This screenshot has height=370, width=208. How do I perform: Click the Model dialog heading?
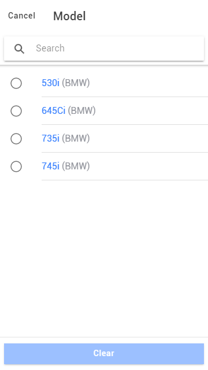tap(69, 16)
